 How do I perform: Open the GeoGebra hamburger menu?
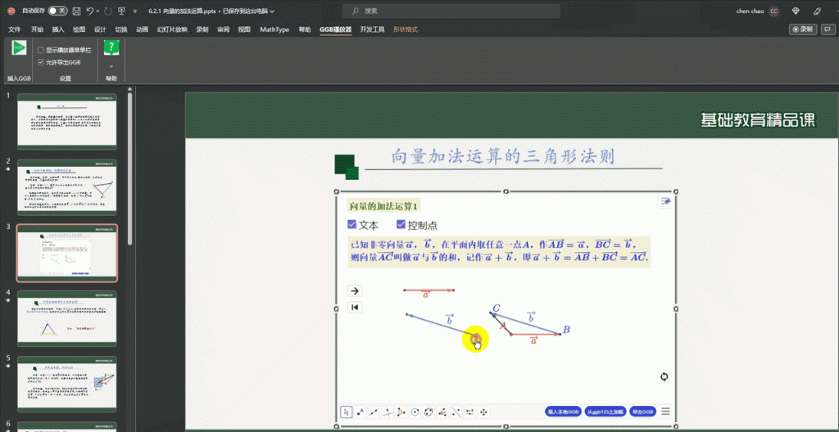(x=665, y=412)
